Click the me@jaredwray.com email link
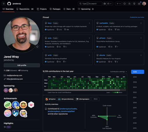The width and height of the screenshot is (148, 132). click(x=14, y=76)
